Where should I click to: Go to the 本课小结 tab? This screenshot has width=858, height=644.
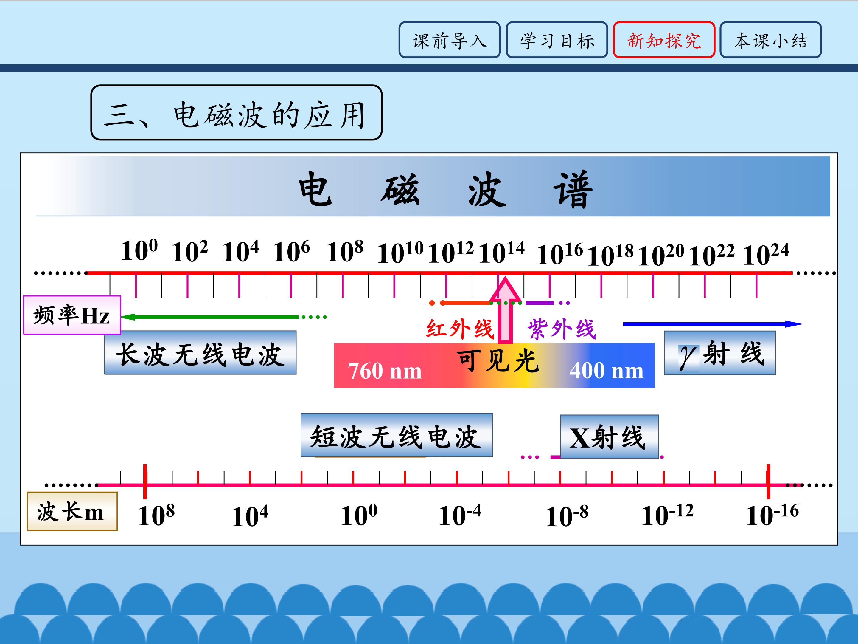tap(770, 40)
